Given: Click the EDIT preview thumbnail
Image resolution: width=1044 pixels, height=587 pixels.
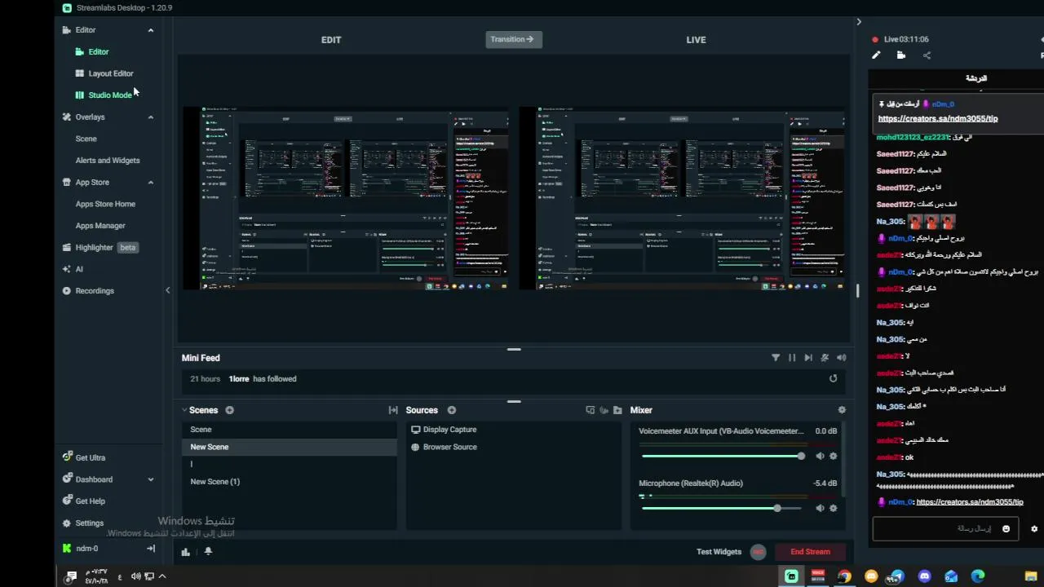Looking at the screenshot, I should coord(345,198).
